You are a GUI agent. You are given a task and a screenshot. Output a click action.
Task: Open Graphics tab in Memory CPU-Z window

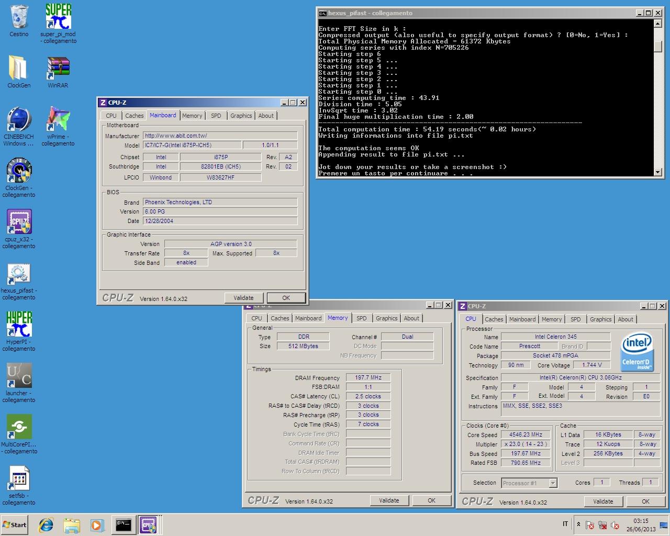click(387, 318)
